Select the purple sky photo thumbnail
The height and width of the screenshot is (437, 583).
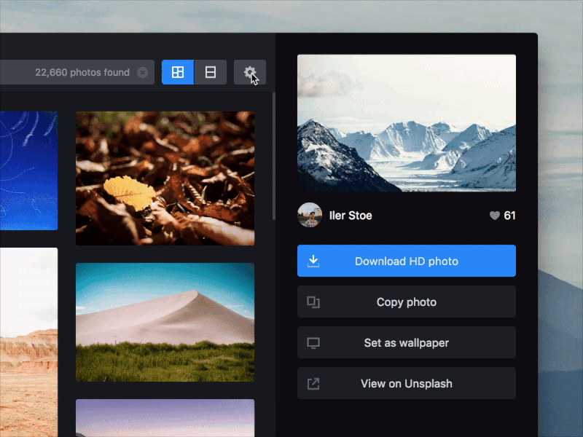(165, 418)
